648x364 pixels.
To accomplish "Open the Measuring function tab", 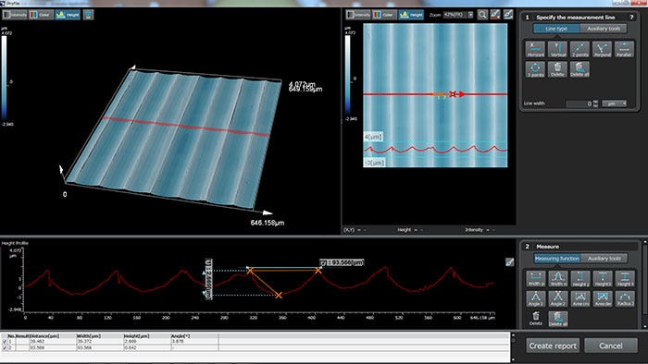I will coord(557,258).
